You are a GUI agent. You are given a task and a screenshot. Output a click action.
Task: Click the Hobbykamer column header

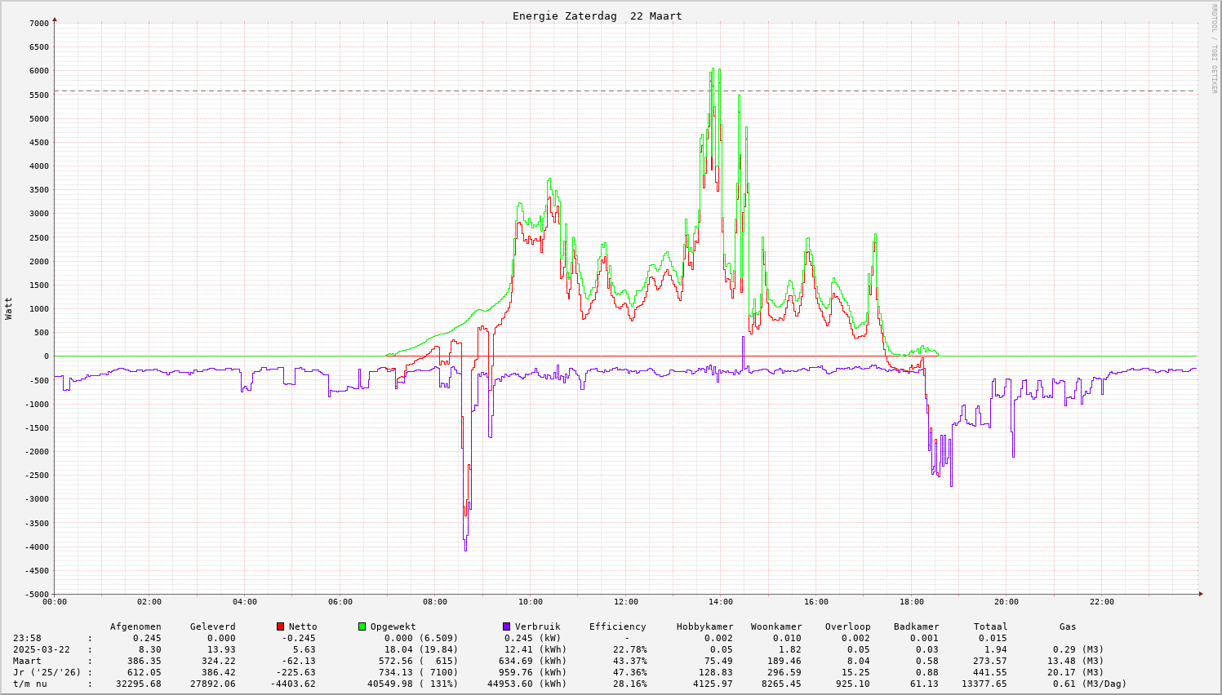pyautogui.click(x=704, y=626)
